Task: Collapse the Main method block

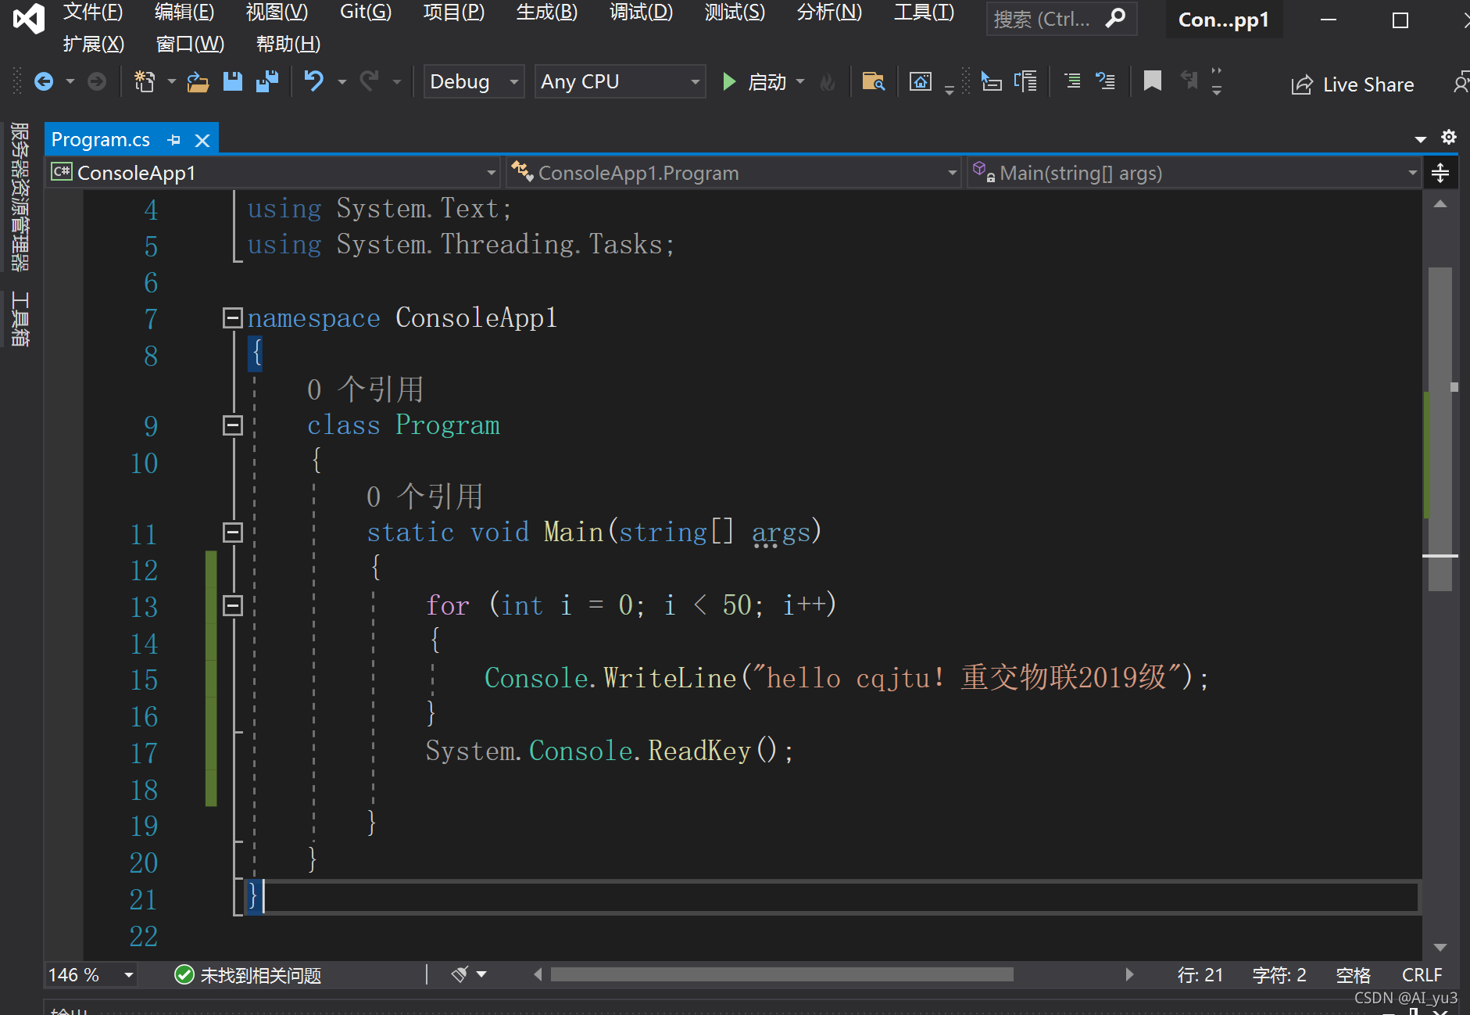Action: (x=232, y=533)
